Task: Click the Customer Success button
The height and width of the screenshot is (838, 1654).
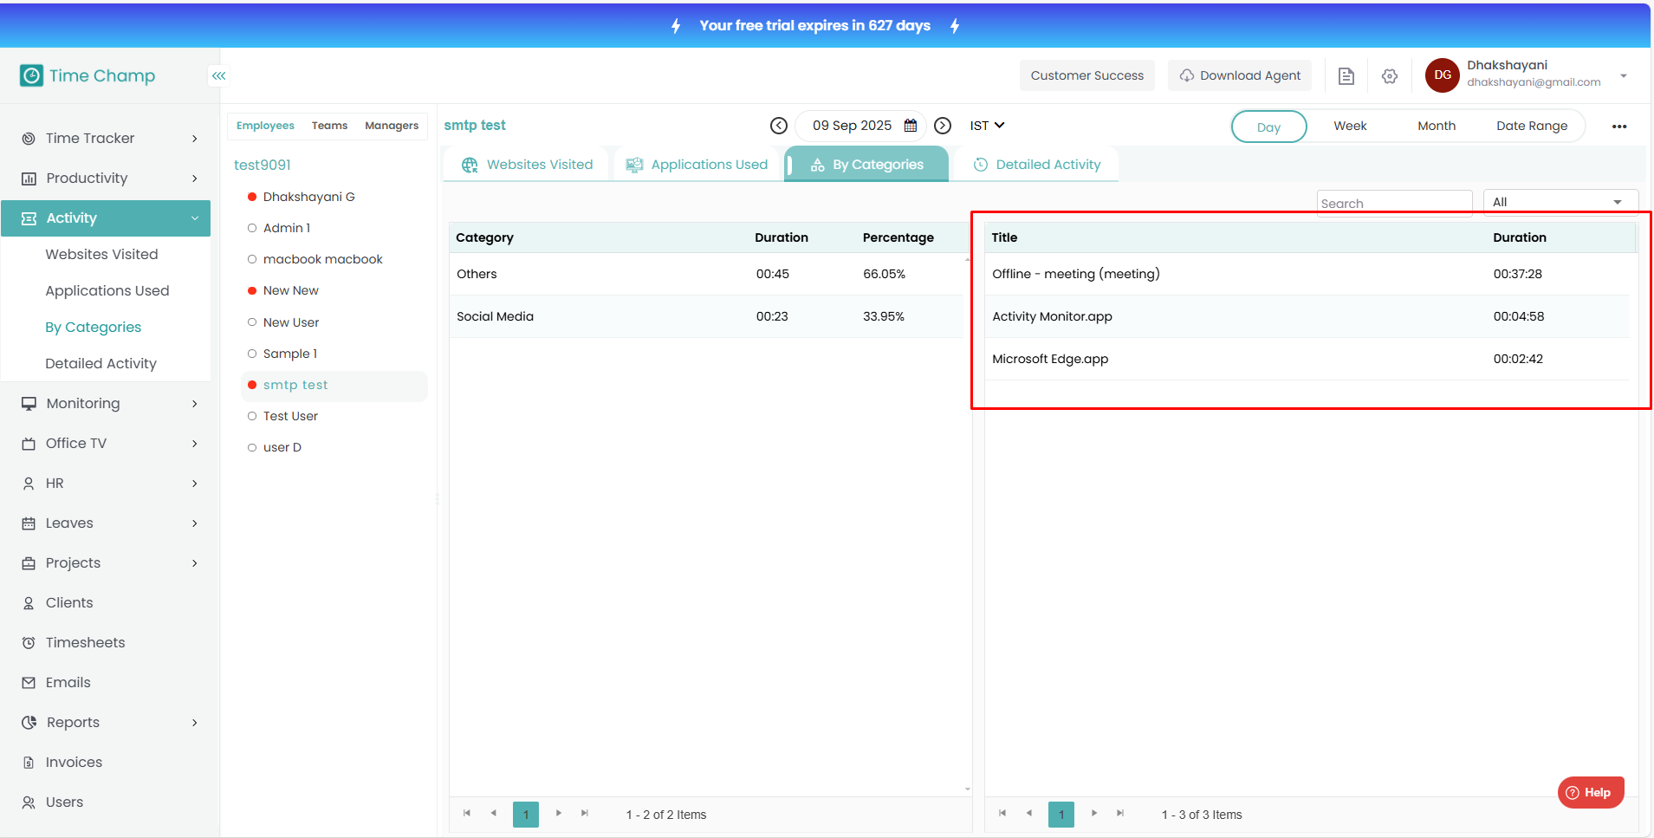Action: coord(1086,75)
